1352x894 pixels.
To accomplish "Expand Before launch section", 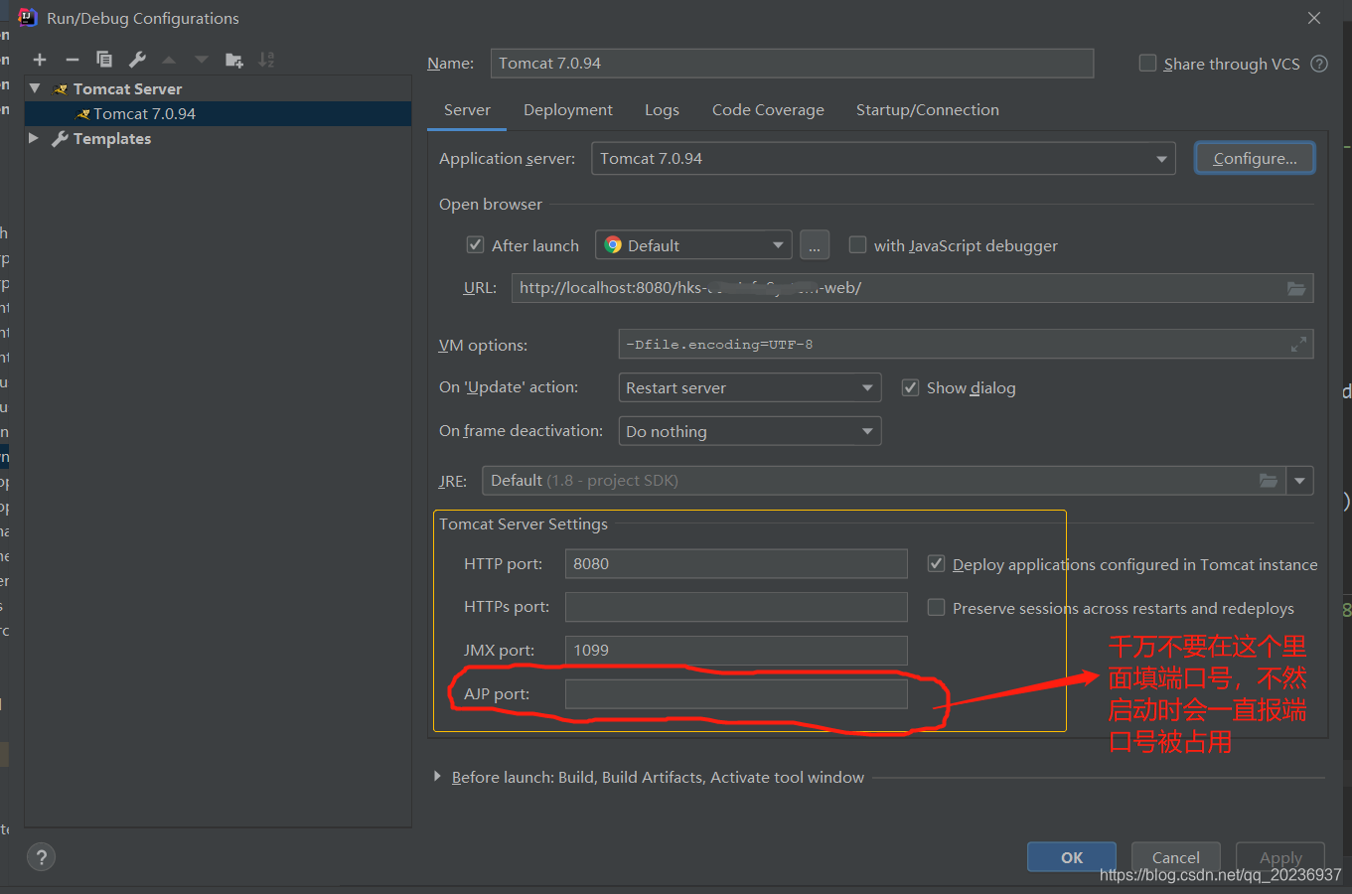I will (437, 777).
